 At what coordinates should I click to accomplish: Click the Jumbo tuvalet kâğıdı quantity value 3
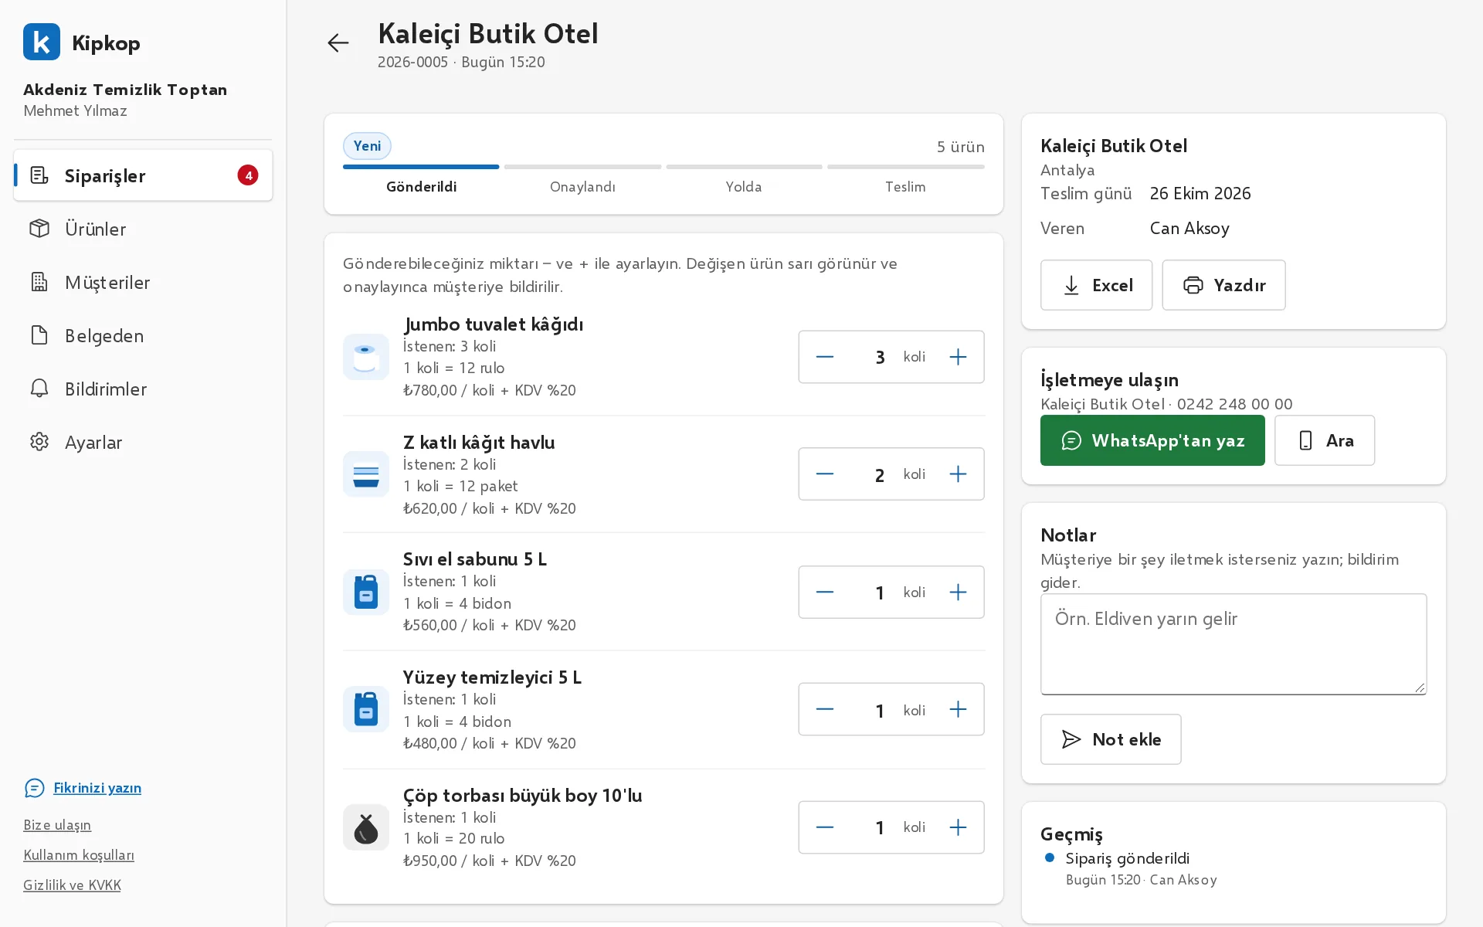click(880, 357)
